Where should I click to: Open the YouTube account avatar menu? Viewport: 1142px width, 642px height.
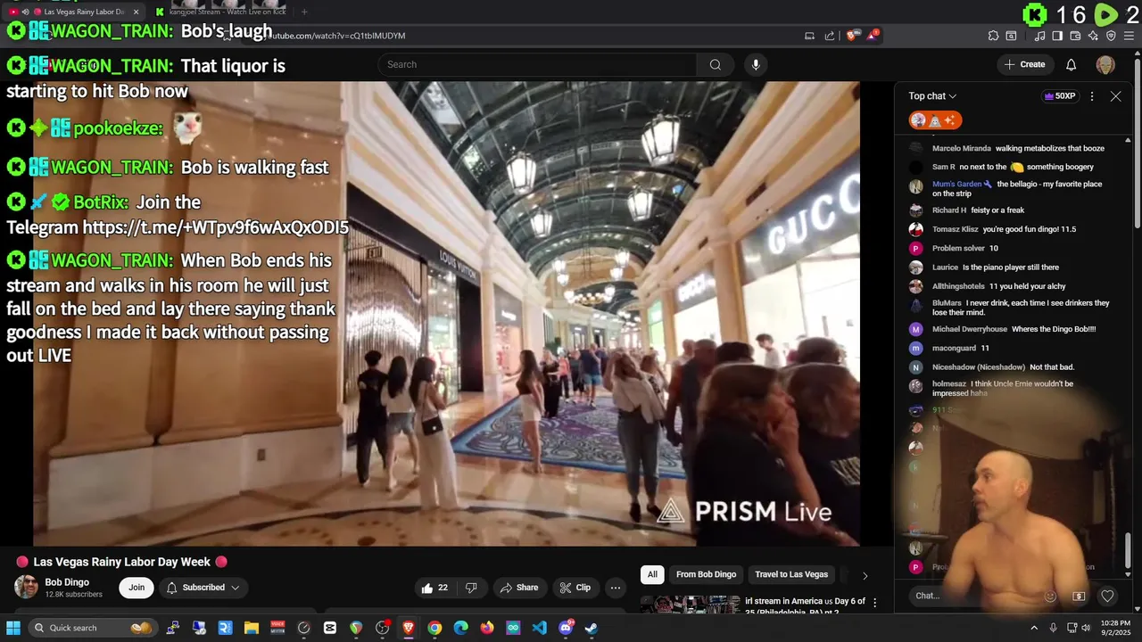point(1105,64)
